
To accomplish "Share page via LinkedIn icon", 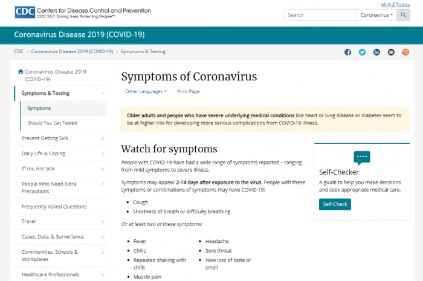I will point(376,52).
